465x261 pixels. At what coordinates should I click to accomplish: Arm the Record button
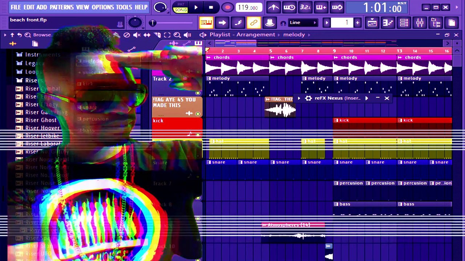point(228,7)
